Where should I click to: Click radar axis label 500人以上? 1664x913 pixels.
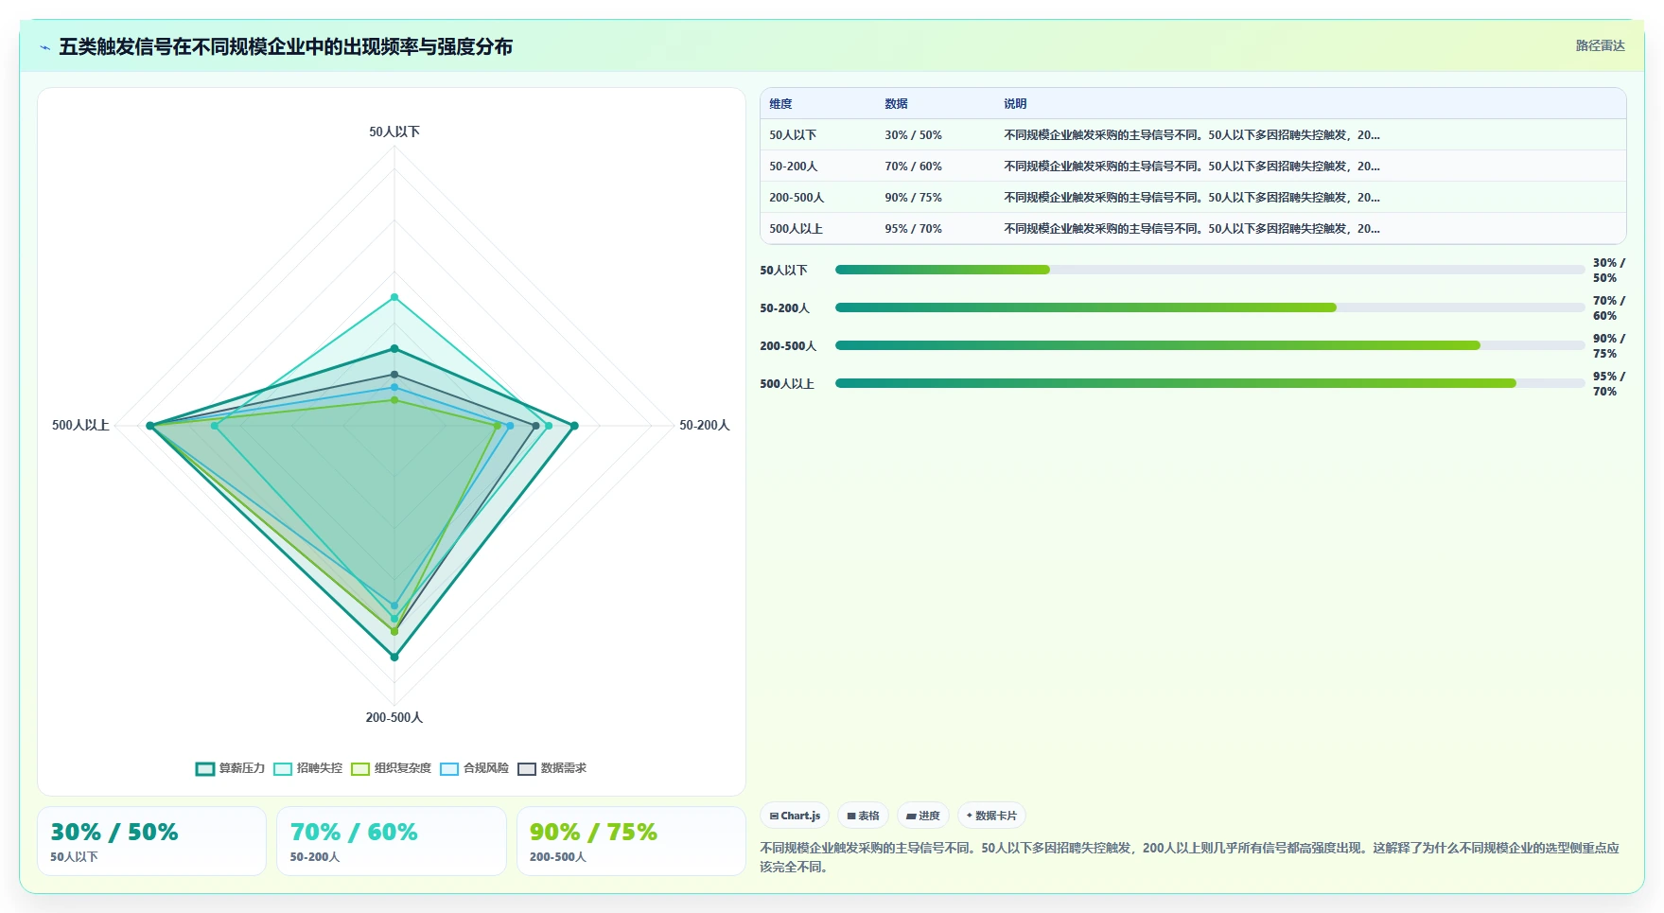click(x=80, y=426)
